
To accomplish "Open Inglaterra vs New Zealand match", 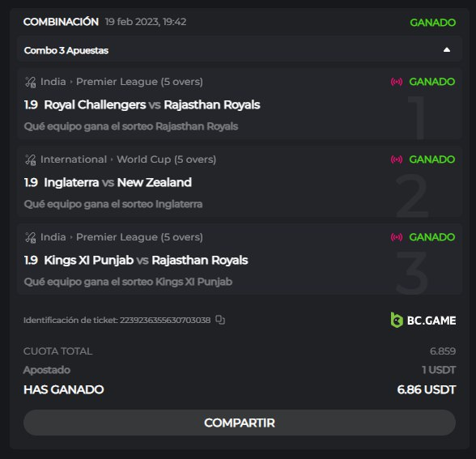I will [x=118, y=182].
